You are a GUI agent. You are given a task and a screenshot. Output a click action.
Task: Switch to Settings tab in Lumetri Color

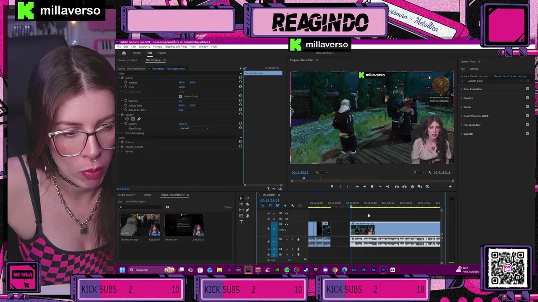click(474, 69)
